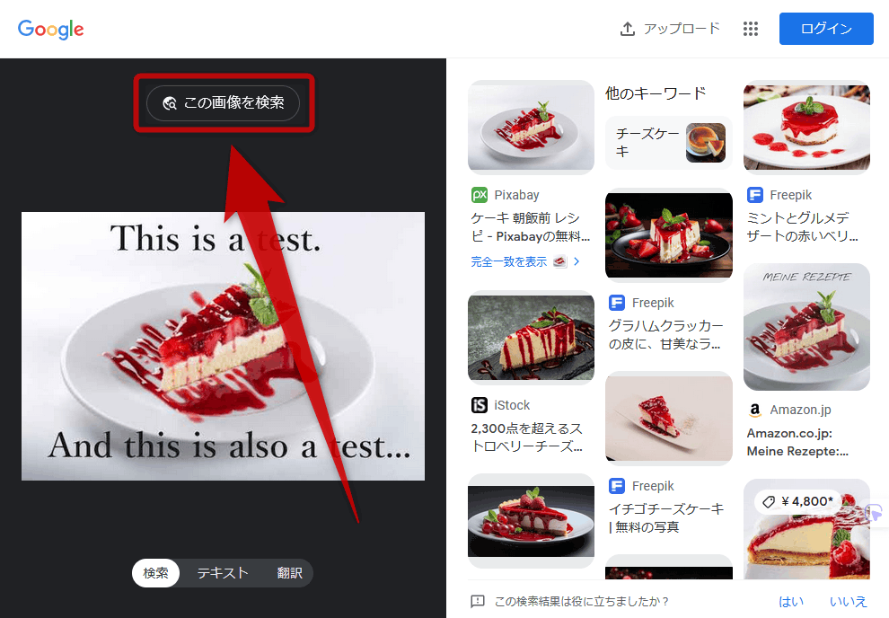Expand 完全一致を表示 chevron arrow

tap(577, 261)
